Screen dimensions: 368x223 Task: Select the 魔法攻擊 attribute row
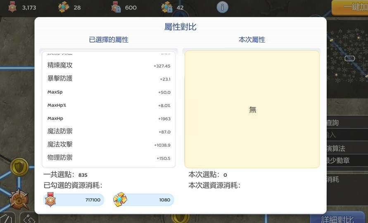(x=109, y=145)
